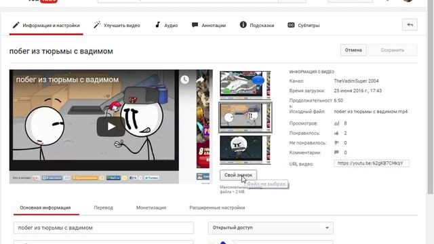Click the Watch later clock icon
This screenshot has height=244, width=434.
point(184,80)
